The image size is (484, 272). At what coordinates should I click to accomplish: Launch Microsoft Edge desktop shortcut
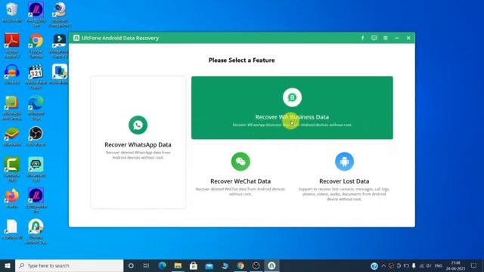[36, 107]
